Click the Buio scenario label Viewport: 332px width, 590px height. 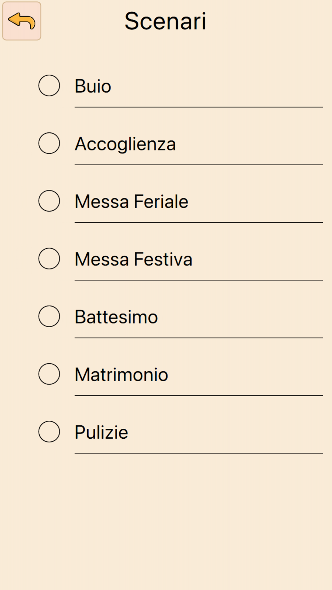[x=93, y=86]
